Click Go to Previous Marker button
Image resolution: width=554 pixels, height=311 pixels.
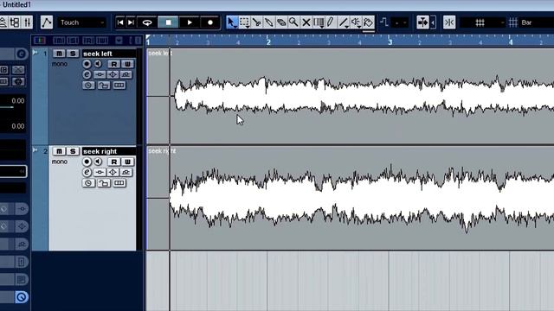coord(120,22)
